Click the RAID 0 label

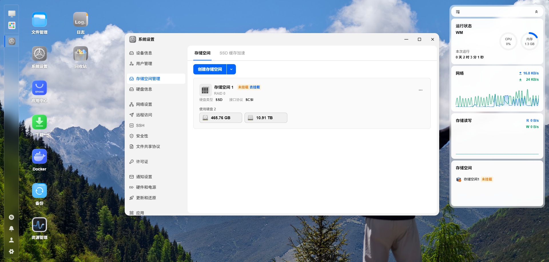coord(220,94)
